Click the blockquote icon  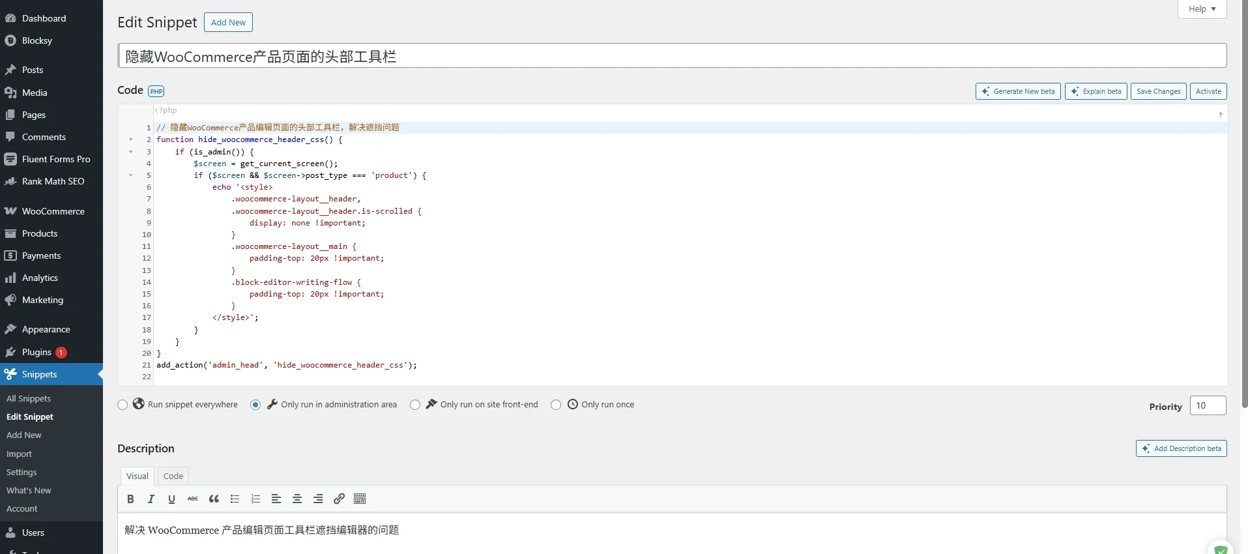tap(214, 499)
